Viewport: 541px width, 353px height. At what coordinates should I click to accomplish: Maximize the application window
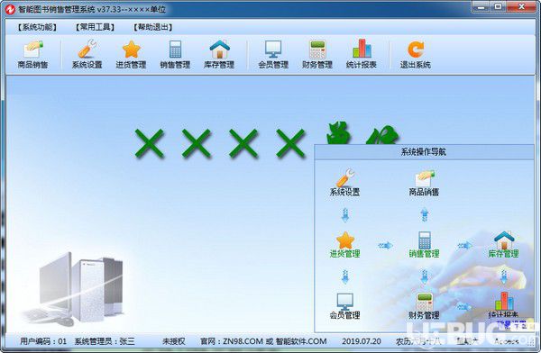(x=499, y=6)
